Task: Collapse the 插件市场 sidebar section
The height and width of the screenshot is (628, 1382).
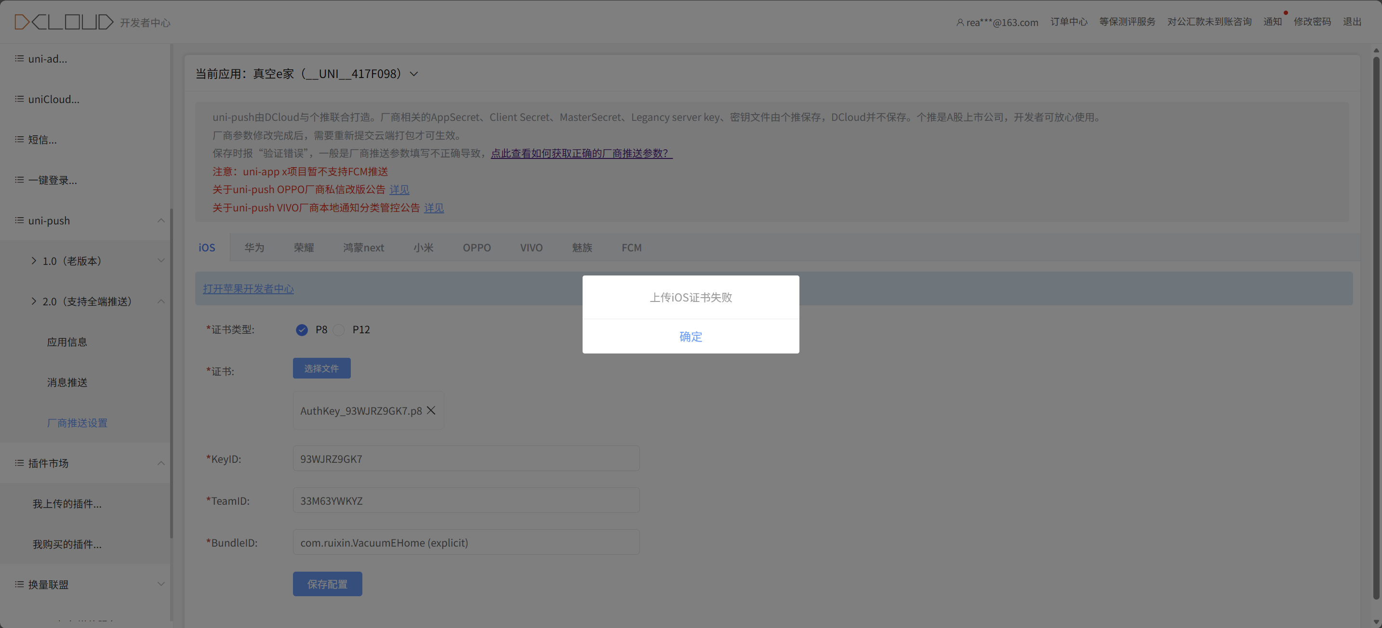Action: (x=160, y=463)
